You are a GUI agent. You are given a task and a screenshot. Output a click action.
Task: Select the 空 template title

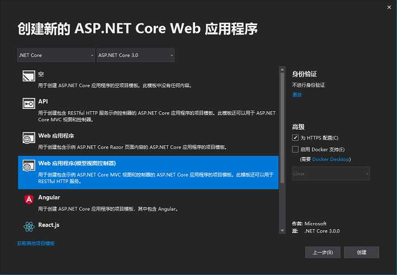[x=41, y=74]
